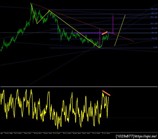Image resolution: width=158 pixels, height=139 pixels.
Task: Click the grey separator between chart and oscillator
Action: point(79,87)
